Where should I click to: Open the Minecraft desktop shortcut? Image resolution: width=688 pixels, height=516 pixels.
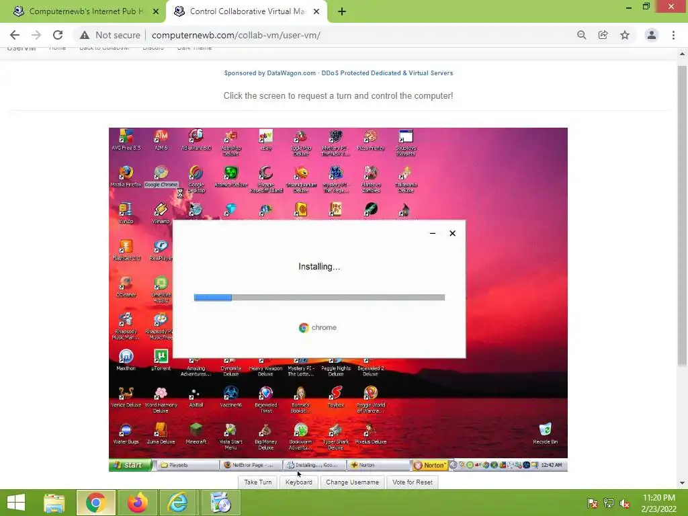[196, 433]
